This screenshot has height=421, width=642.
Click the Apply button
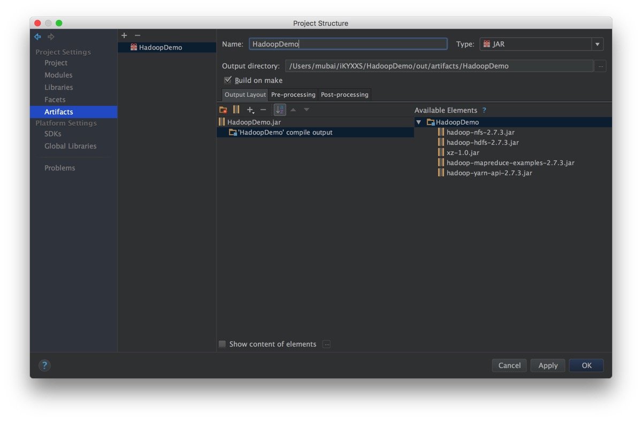(548, 365)
